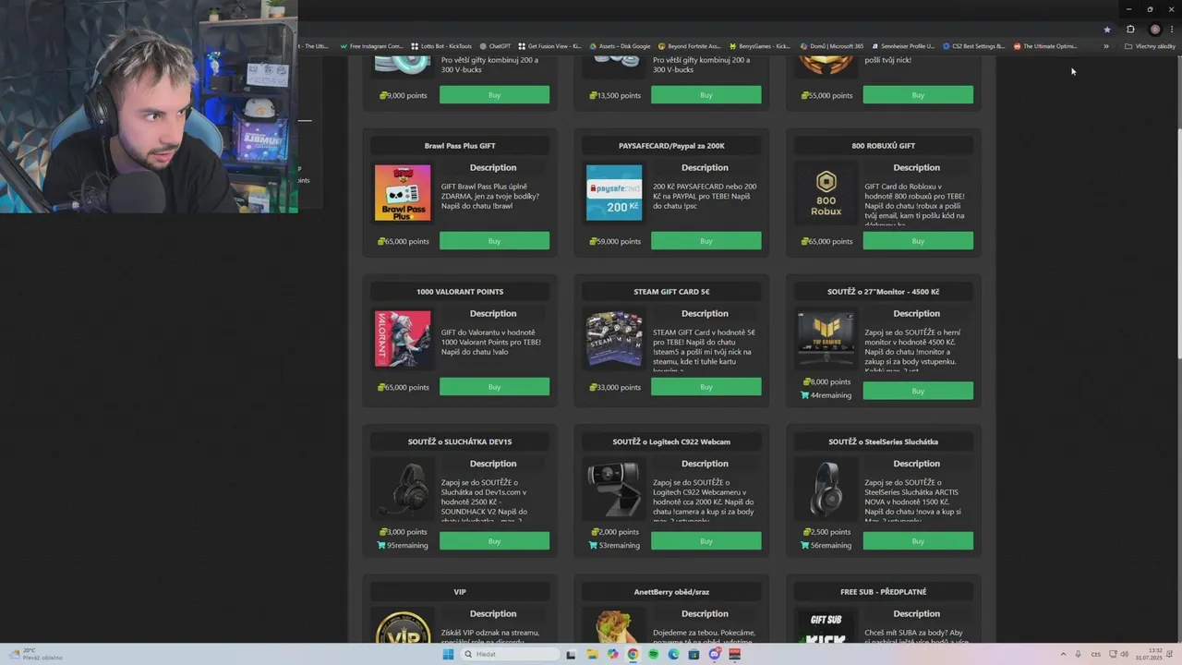This screenshot has height=665, width=1182.
Task: Open the Chrome three-dot menu
Action: click(1172, 30)
